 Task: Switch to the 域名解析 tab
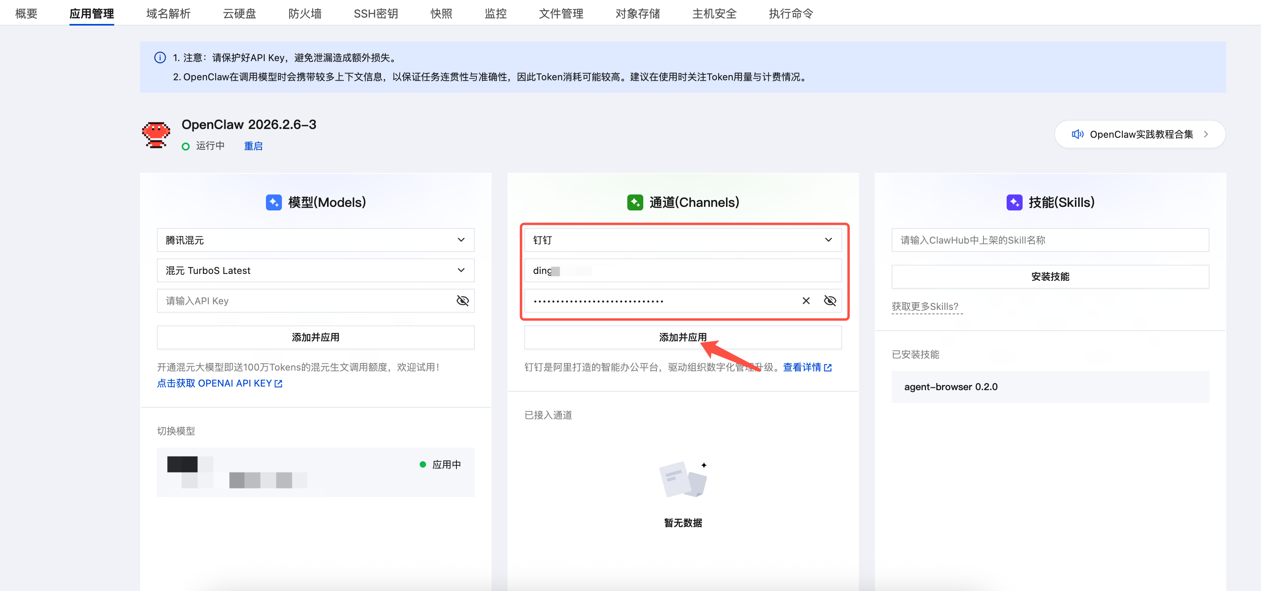coord(168,13)
